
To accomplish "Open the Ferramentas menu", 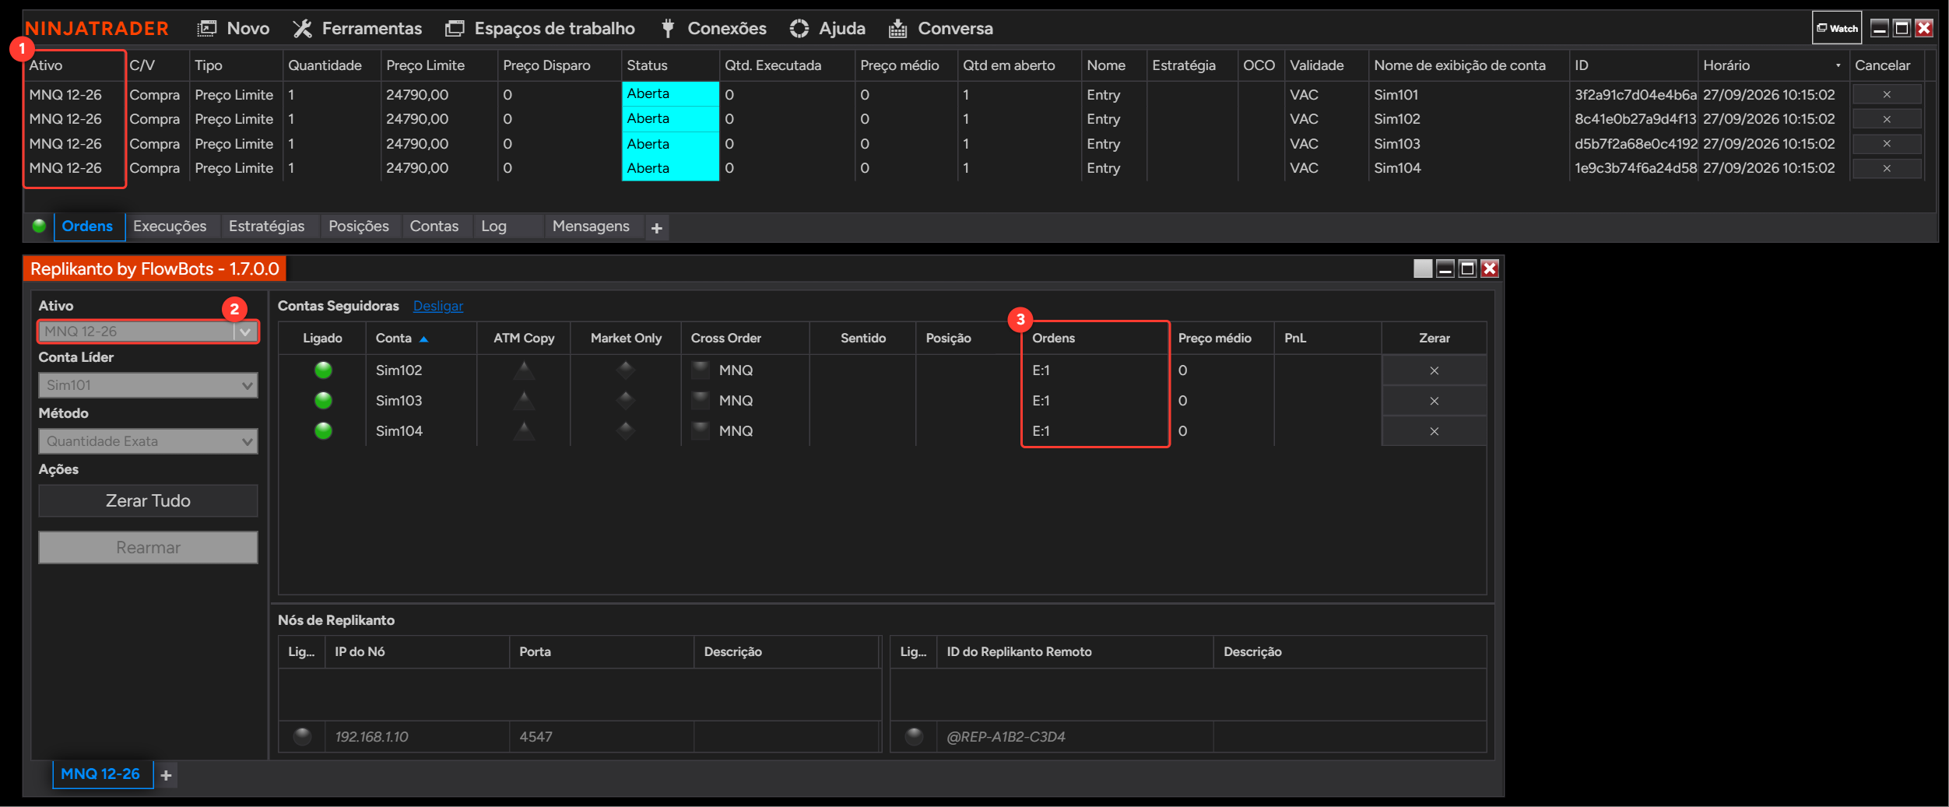I will click(x=357, y=28).
